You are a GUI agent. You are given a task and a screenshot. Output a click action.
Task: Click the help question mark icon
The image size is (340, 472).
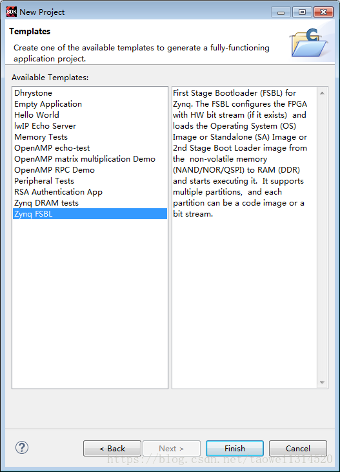pos(22,447)
